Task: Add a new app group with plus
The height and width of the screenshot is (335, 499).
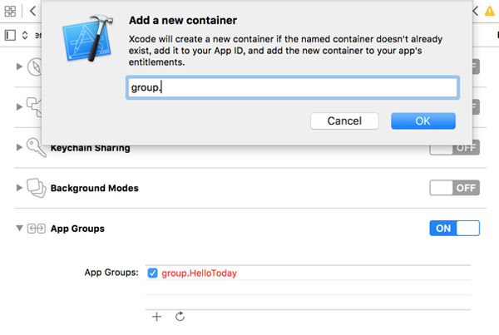Action: pyautogui.click(x=157, y=317)
